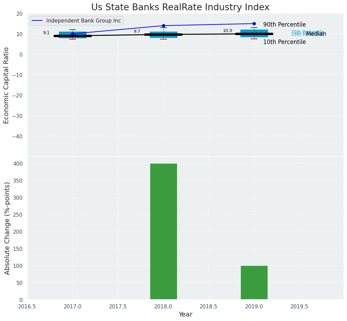Click the Economic Capital Ratio axis label

[6, 85]
